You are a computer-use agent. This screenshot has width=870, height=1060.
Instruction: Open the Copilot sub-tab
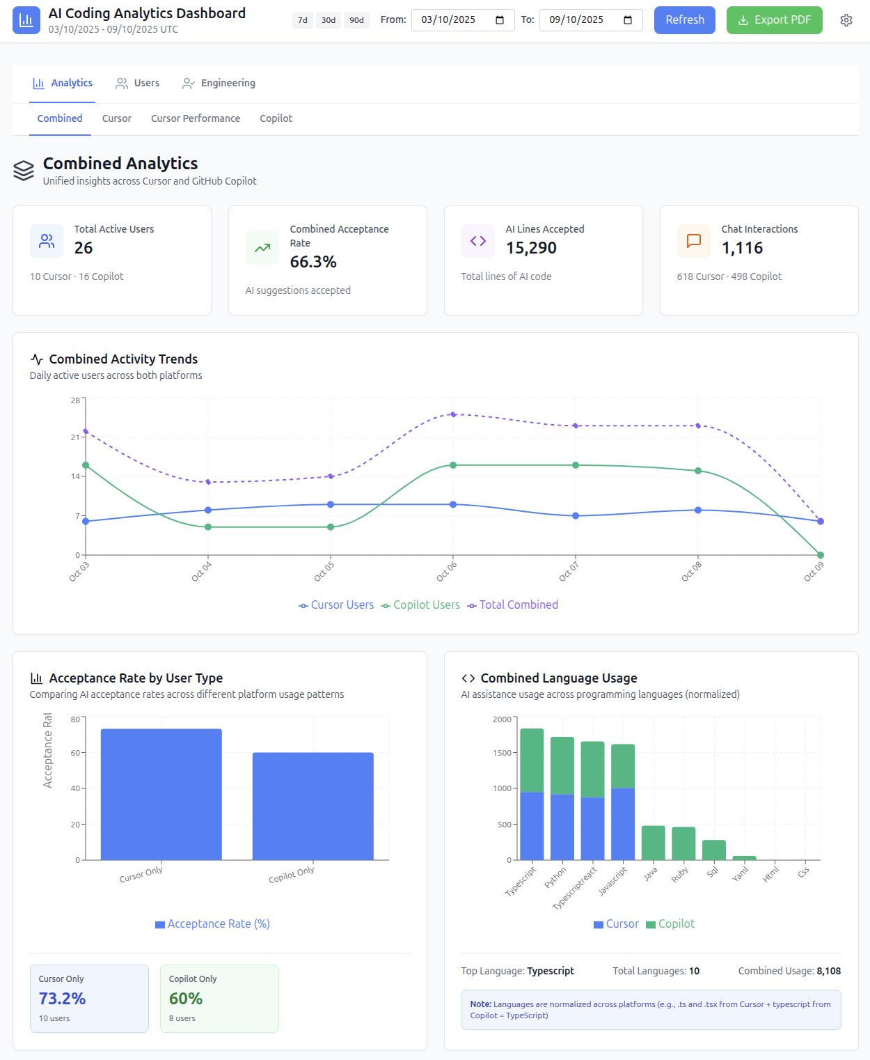pos(276,119)
